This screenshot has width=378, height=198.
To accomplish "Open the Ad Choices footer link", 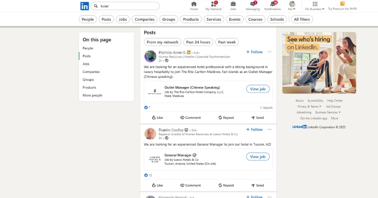I will (x=334, y=106).
